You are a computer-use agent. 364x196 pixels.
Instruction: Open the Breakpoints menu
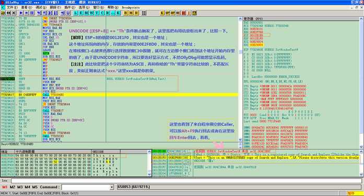[131, 7]
